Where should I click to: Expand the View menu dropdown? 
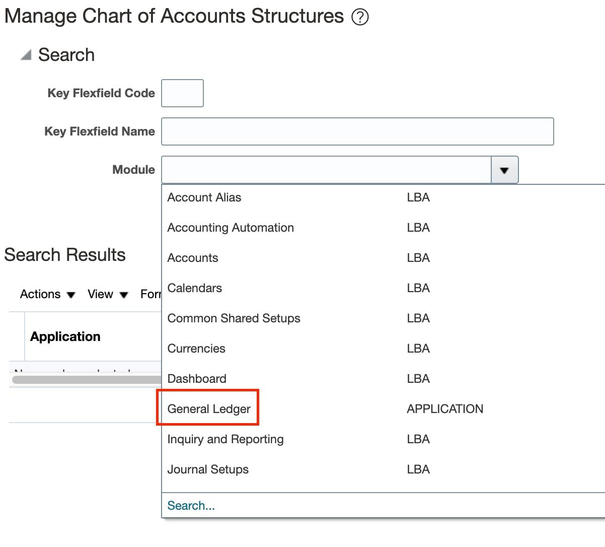tap(108, 294)
